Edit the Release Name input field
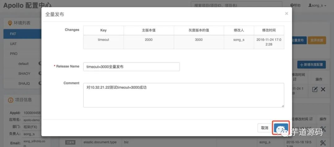The image size is (334, 147). point(131,67)
